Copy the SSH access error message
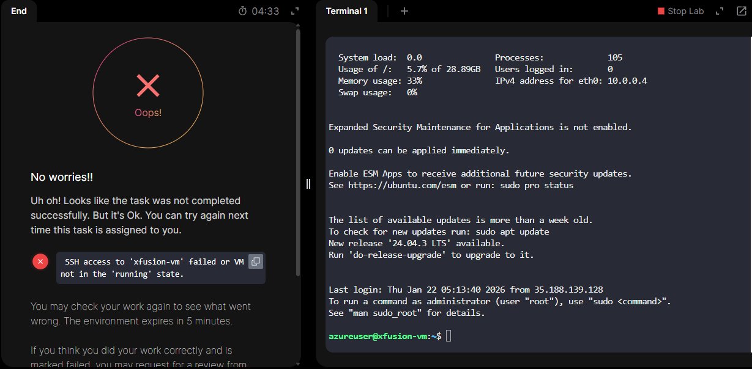Image resolution: width=752 pixels, height=369 pixels. tap(256, 261)
